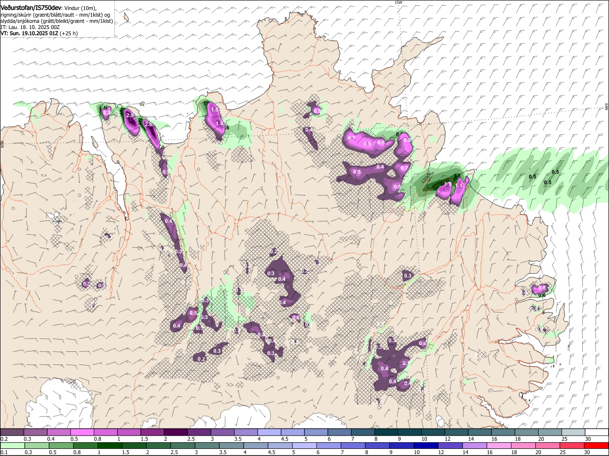Screen dimensions: 609x456
Task: Click the 16 swatch in the top legend row
Action: tap(502, 432)
